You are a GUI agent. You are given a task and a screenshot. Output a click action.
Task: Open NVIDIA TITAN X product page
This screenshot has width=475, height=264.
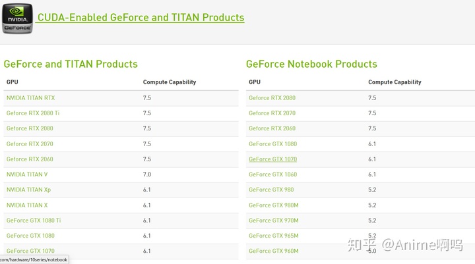coord(27,205)
